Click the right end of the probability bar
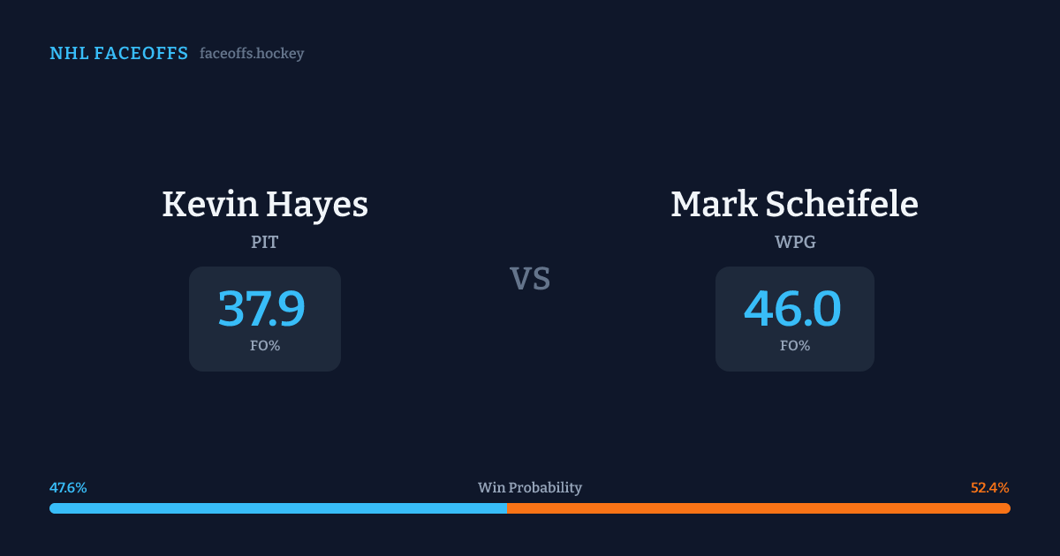Viewport: 1060px width, 556px height. tap(1007, 508)
